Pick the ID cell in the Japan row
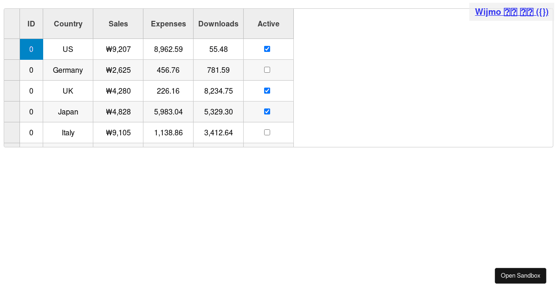 click(x=32, y=112)
